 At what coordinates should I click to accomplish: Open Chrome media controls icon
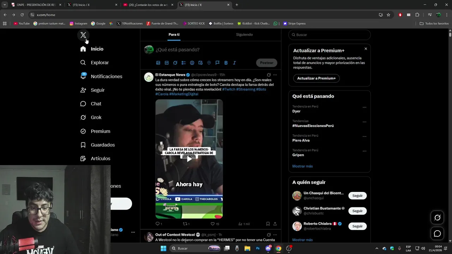point(430,15)
